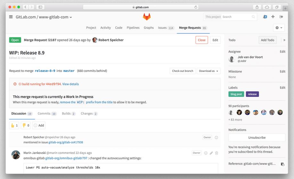Screen dimensions: 294x179
Task: Open the iCloud tabs icon
Action: (267, 7)
